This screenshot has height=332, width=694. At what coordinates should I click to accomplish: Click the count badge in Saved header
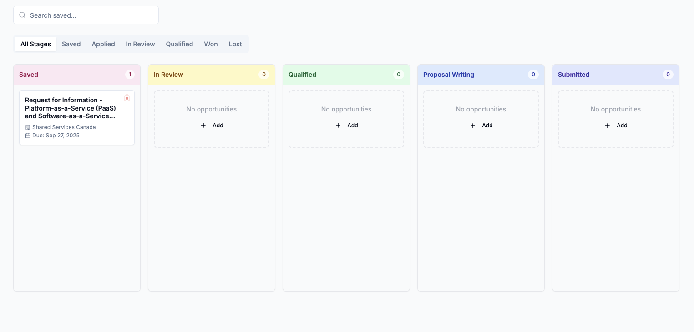pos(130,75)
